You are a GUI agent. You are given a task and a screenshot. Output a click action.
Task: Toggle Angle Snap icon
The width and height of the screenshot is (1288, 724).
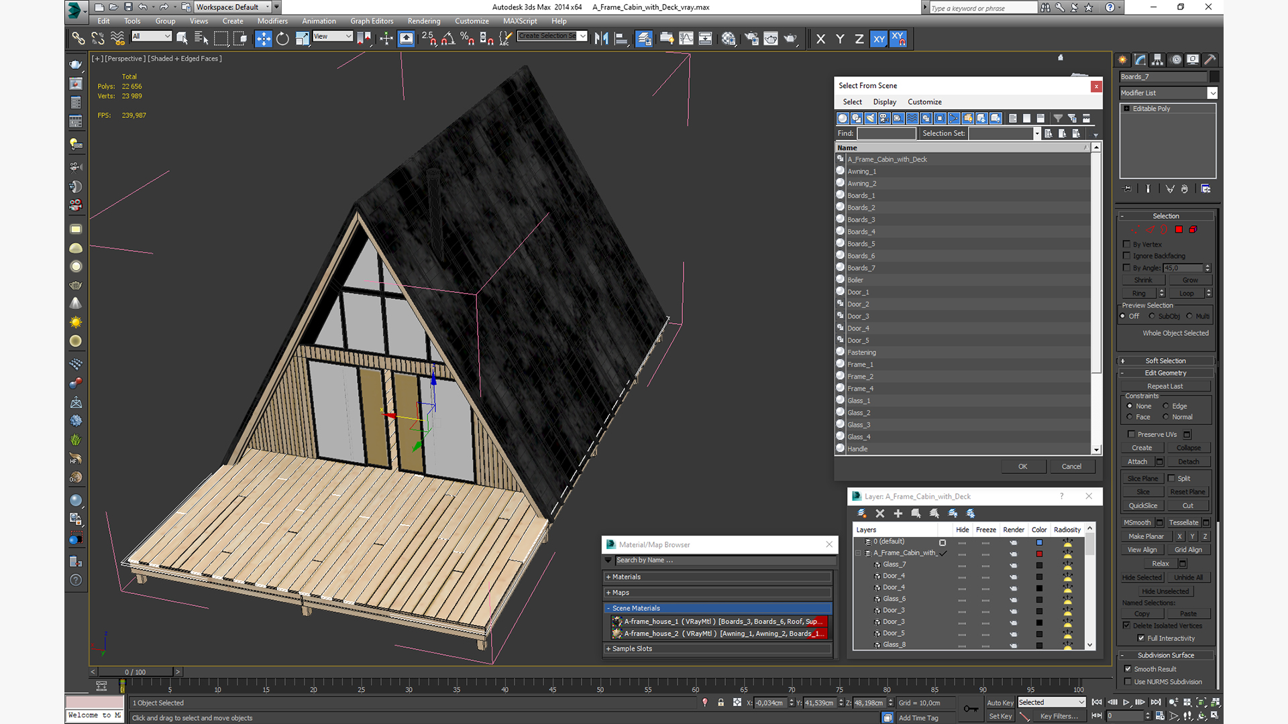tap(448, 39)
